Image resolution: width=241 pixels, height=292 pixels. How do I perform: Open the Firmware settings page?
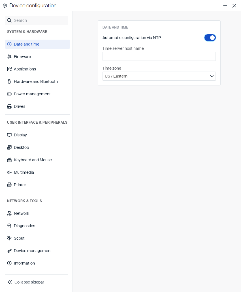(37, 57)
